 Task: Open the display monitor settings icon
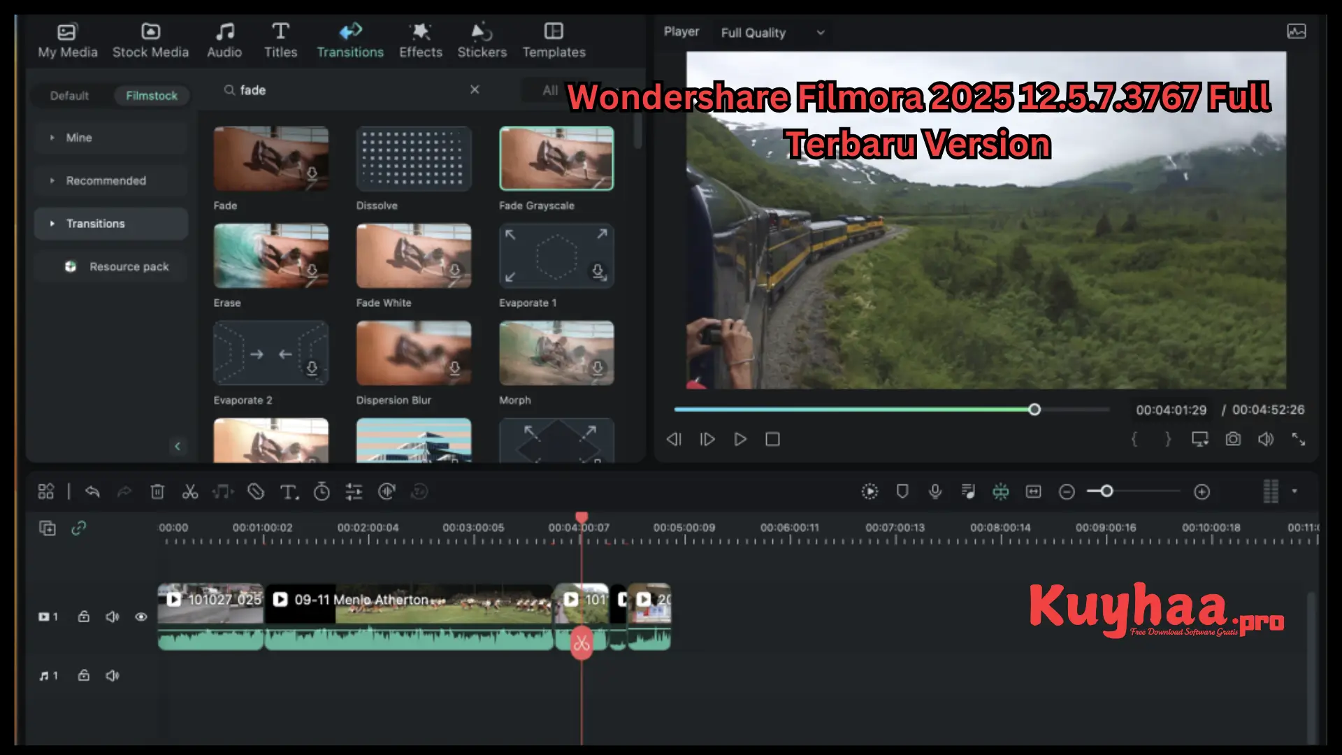1200,439
